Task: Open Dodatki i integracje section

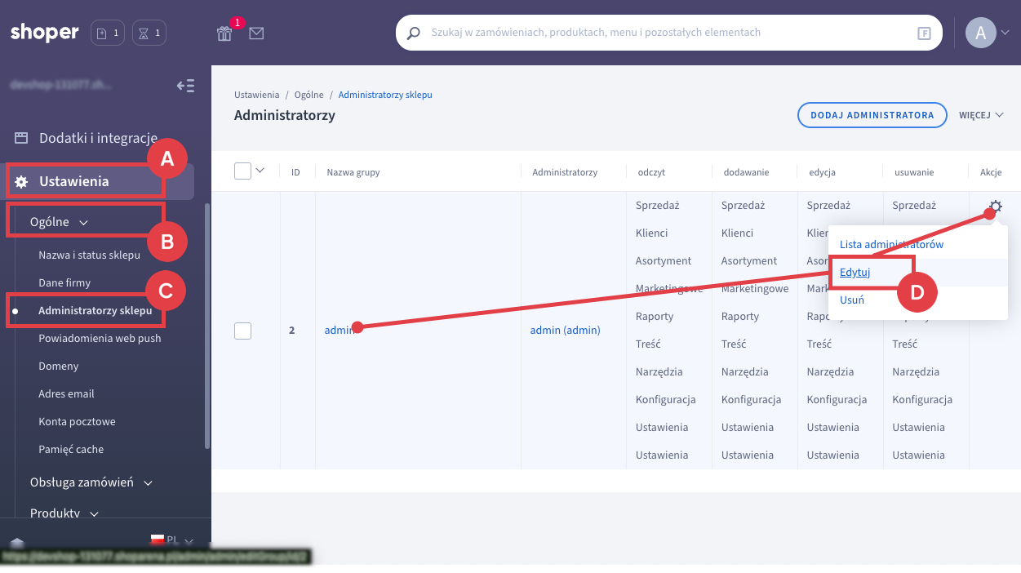Action: [98, 138]
